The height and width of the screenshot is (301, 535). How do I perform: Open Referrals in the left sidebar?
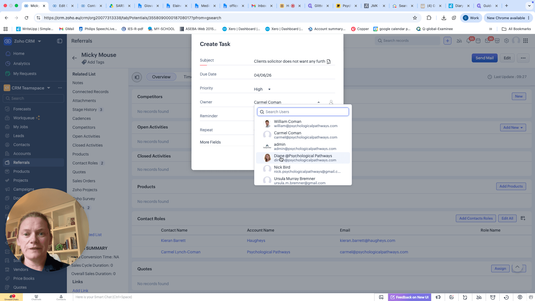point(33,162)
